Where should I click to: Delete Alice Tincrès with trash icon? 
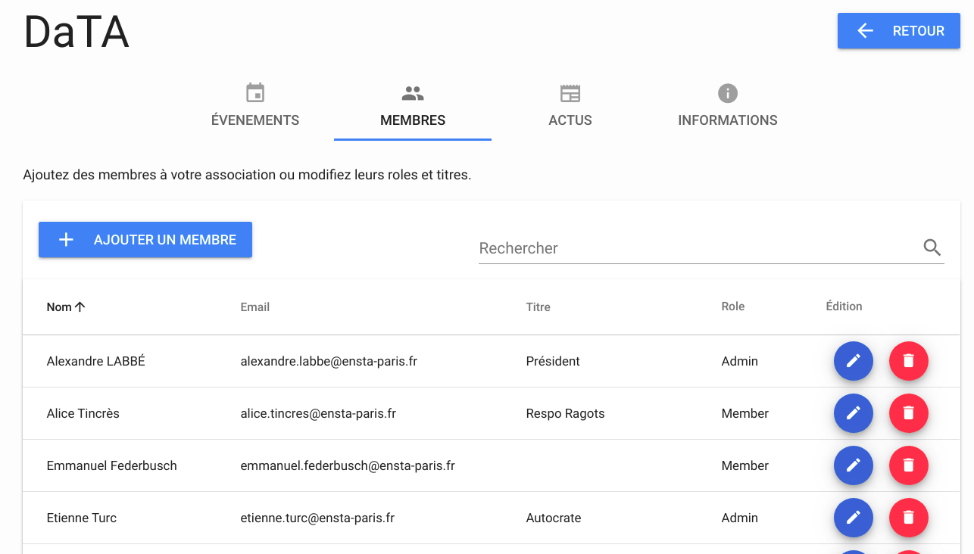pyautogui.click(x=909, y=413)
